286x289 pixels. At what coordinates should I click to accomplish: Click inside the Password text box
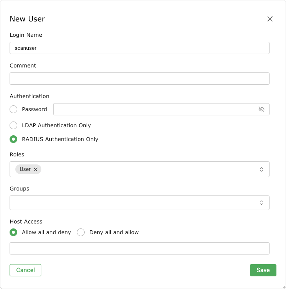pos(153,109)
